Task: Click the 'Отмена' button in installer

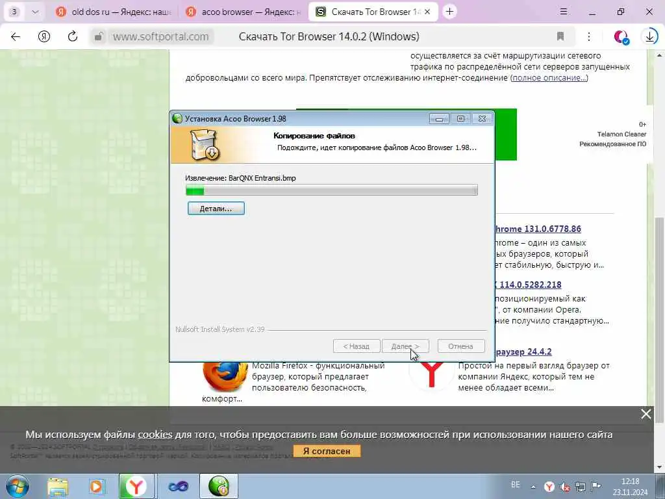Action: click(460, 346)
